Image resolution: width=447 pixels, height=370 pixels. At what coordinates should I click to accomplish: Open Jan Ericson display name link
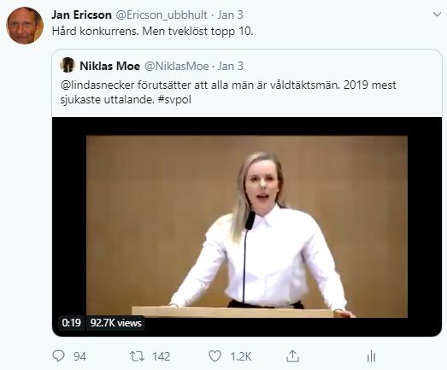81,15
